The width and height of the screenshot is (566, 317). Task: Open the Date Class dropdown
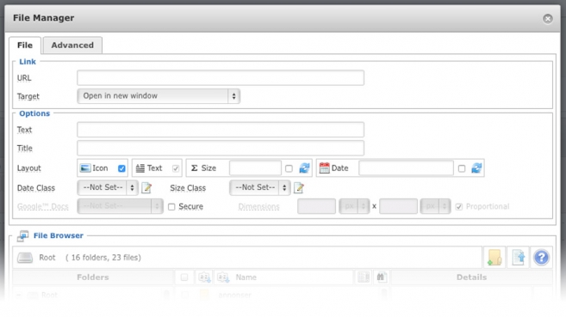click(108, 187)
